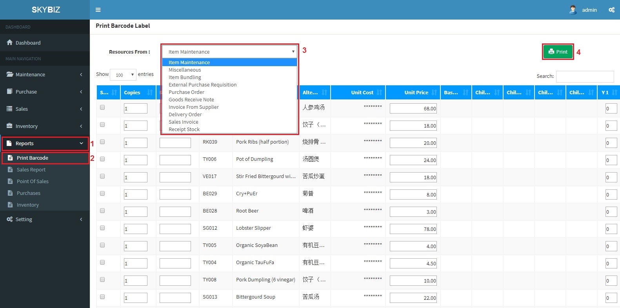This screenshot has width=620, height=308.
Task: Click the Search input field
Action: click(x=585, y=76)
